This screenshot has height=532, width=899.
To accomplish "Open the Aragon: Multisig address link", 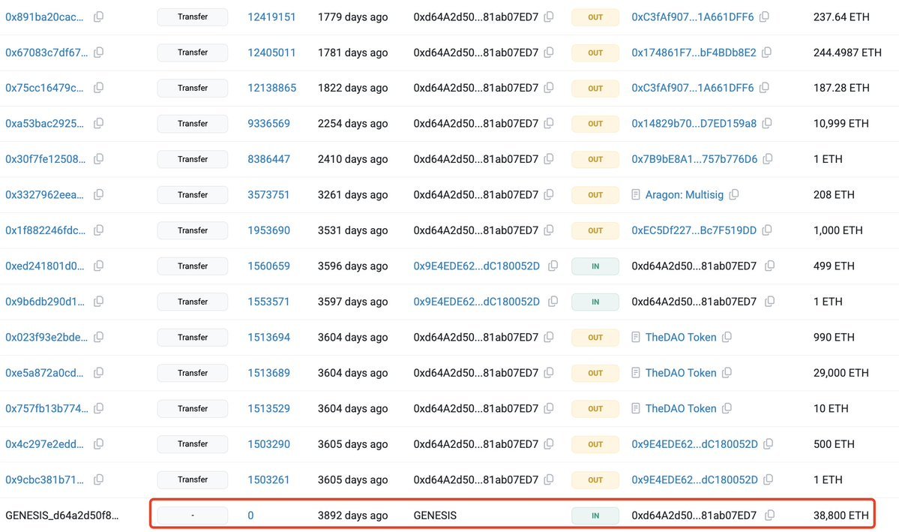I will (x=686, y=194).
